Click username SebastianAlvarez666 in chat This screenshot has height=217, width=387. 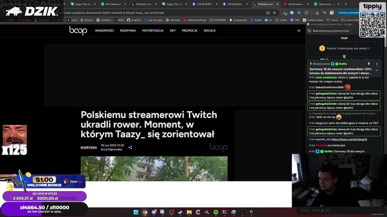[330, 87]
